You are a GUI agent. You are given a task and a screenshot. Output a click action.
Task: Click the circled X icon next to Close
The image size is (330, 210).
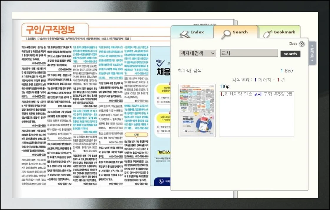[301, 43]
